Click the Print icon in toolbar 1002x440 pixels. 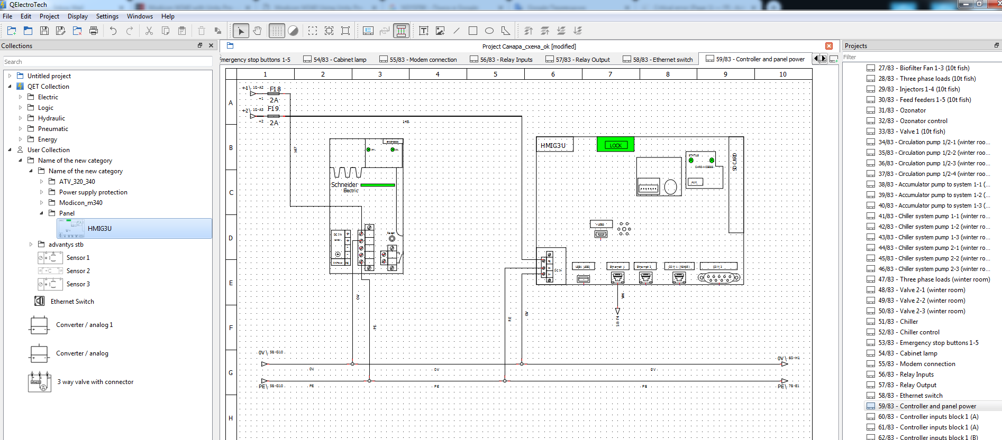[94, 31]
